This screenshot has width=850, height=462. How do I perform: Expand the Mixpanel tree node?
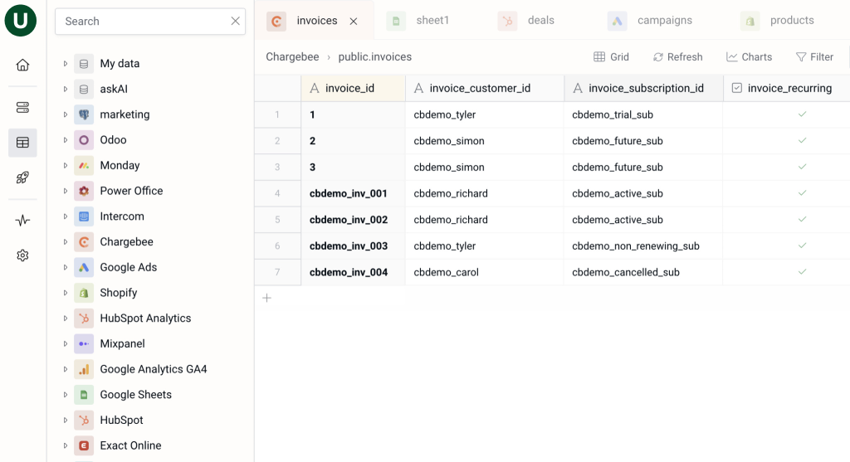pyautogui.click(x=65, y=343)
